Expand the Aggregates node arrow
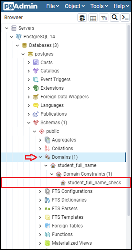The width and height of the screenshot is (132, 250). [x=40, y=140]
